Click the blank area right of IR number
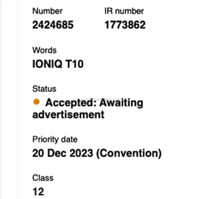The height and width of the screenshot is (199, 199). (x=172, y=17)
